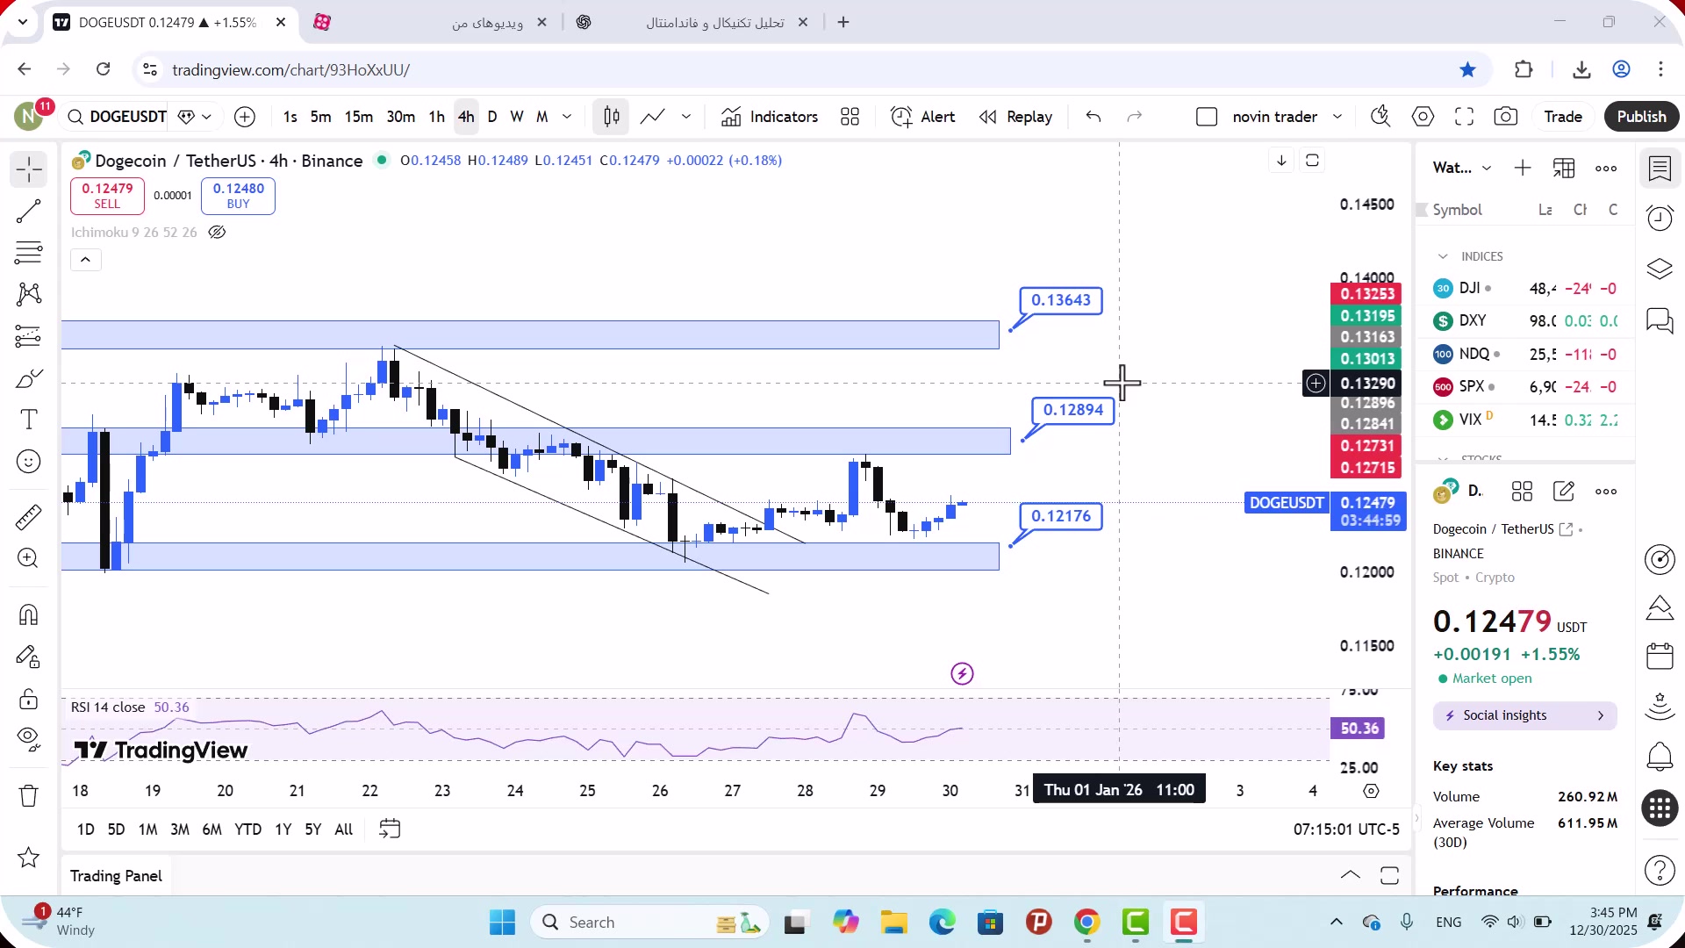Activate the ruler measure tool
This screenshot has height=948, width=1685.
pos(28,517)
